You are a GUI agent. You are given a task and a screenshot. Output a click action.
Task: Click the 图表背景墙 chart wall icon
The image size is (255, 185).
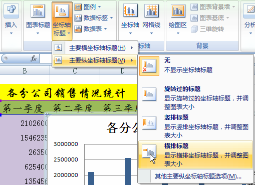click(194, 7)
